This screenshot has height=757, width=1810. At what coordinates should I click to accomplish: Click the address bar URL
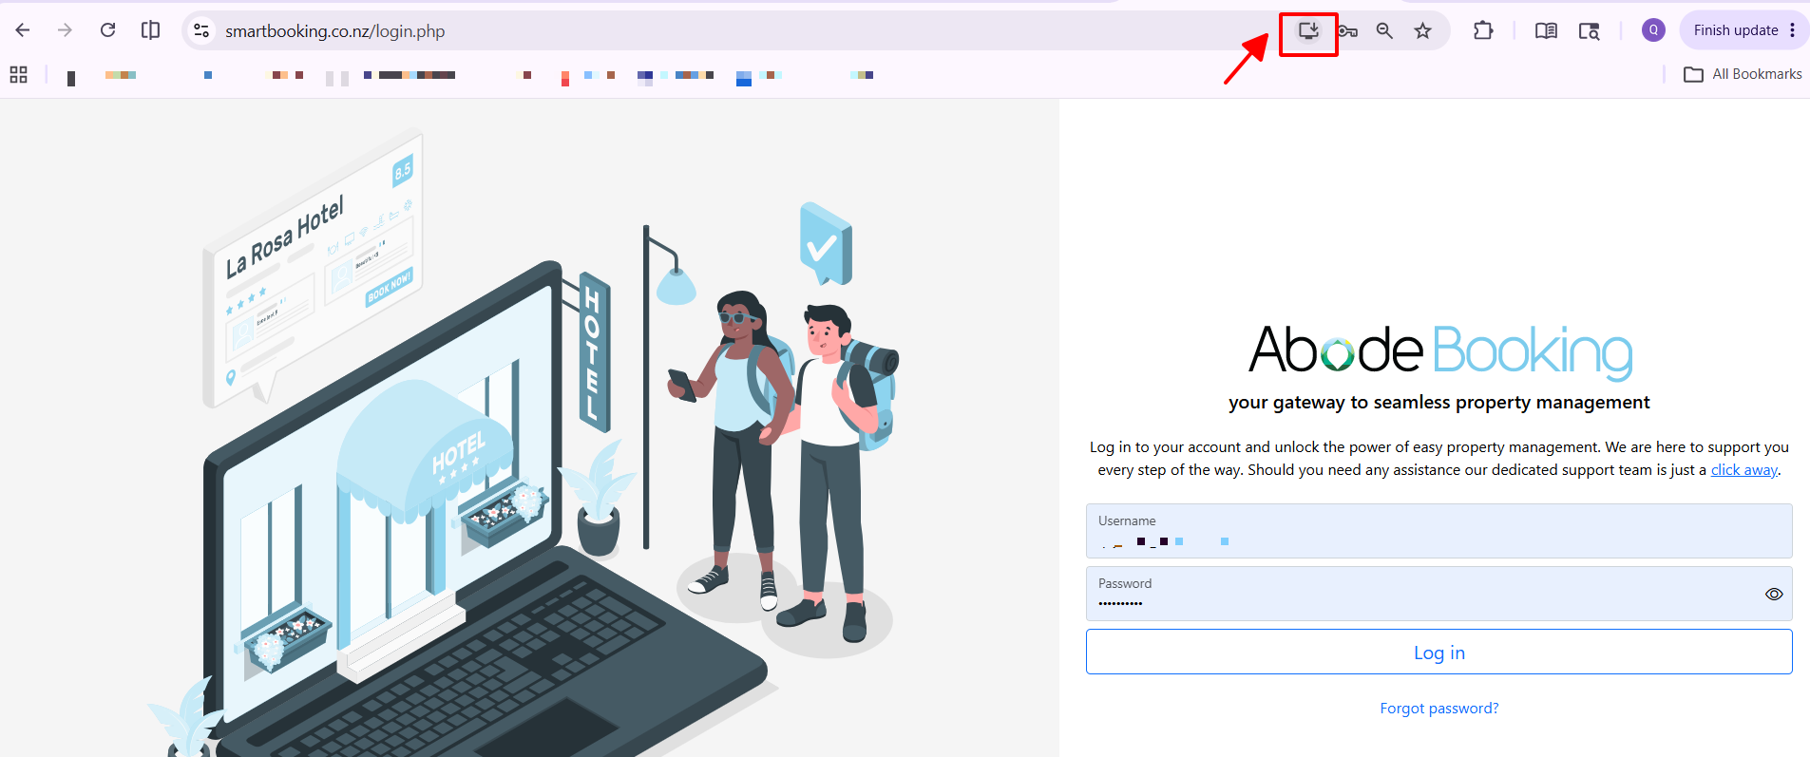point(334,31)
